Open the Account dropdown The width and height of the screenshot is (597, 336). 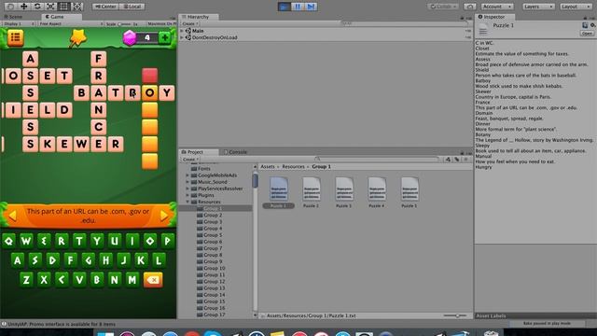[497, 7]
